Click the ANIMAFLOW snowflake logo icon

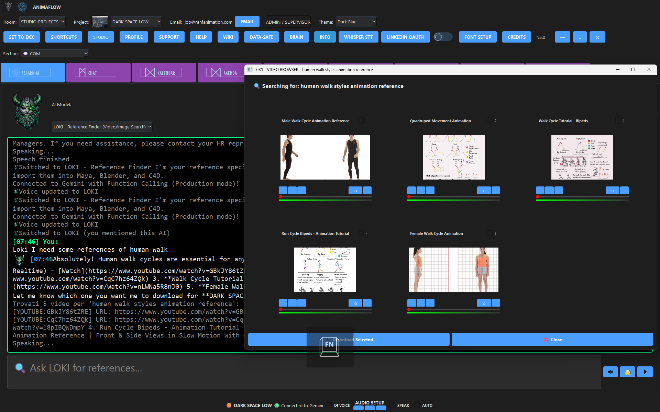tap(22, 7)
